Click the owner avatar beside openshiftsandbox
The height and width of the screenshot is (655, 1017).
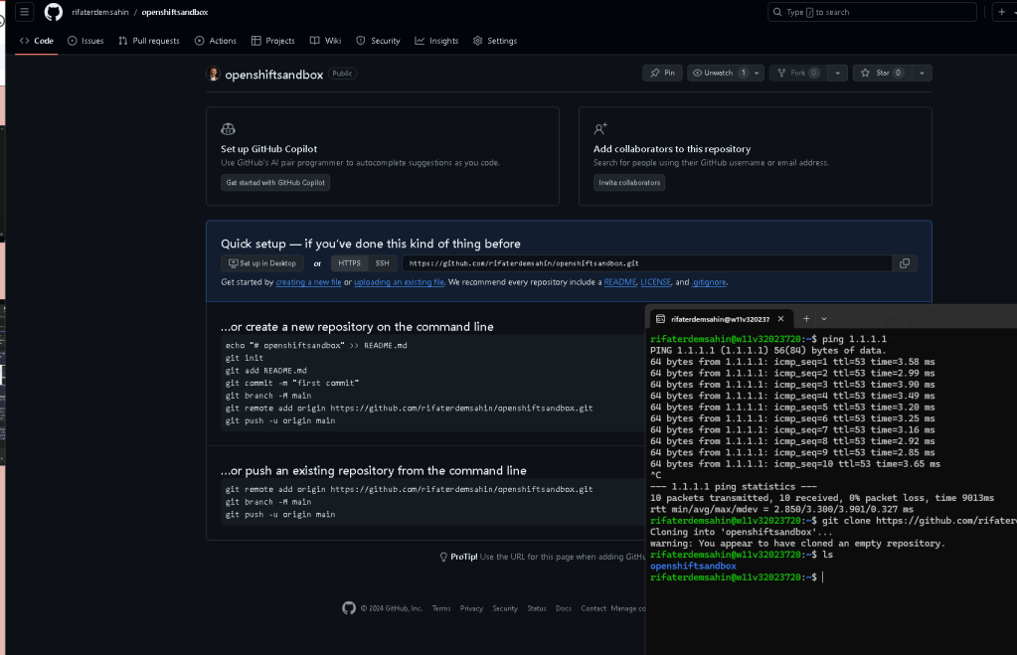click(x=214, y=74)
